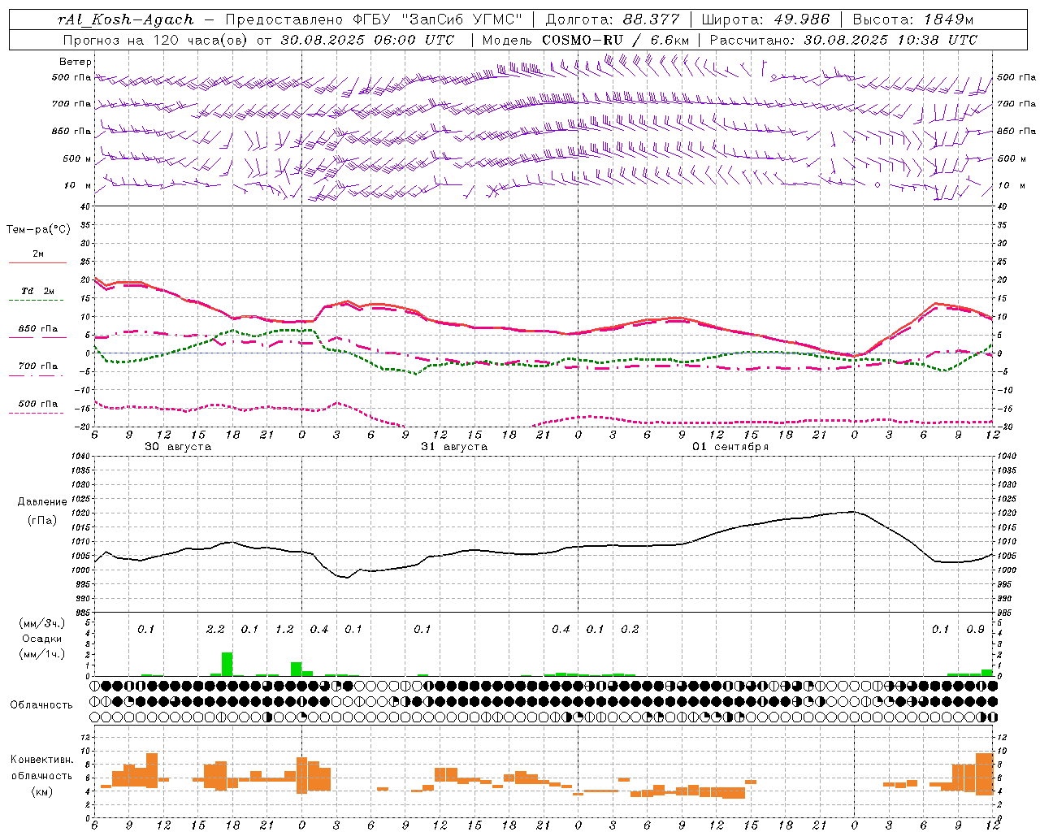Click the 1.2 precipitation amount value
1040x832 pixels.
tap(284, 630)
